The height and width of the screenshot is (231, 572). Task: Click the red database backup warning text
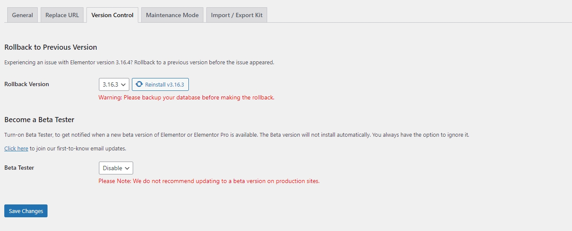coord(186,97)
